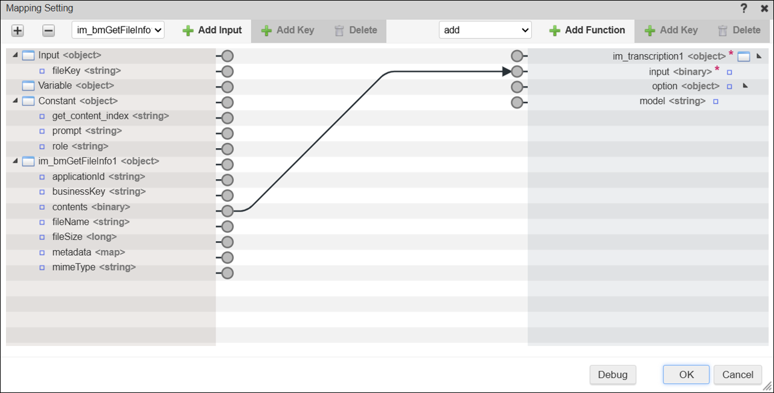Image resolution: width=774 pixels, height=393 pixels.
Task: Click the OK button
Action: click(686, 374)
